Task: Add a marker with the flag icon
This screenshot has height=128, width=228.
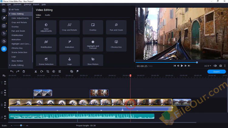Action: pyautogui.click(x=78, y=71)
